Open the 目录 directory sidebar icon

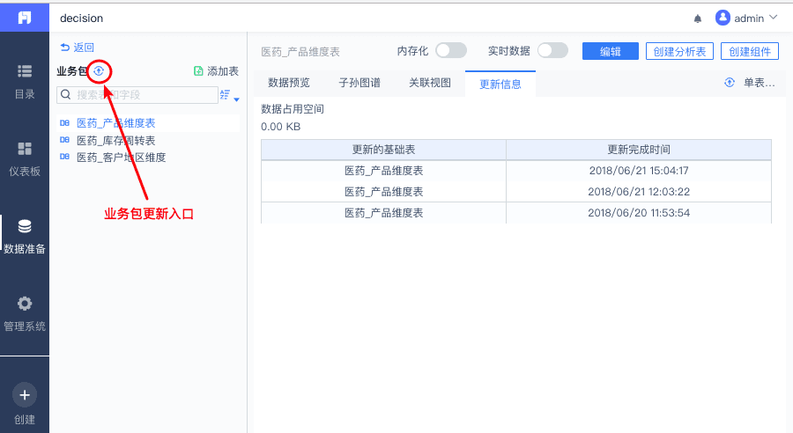tap(25, 71)
